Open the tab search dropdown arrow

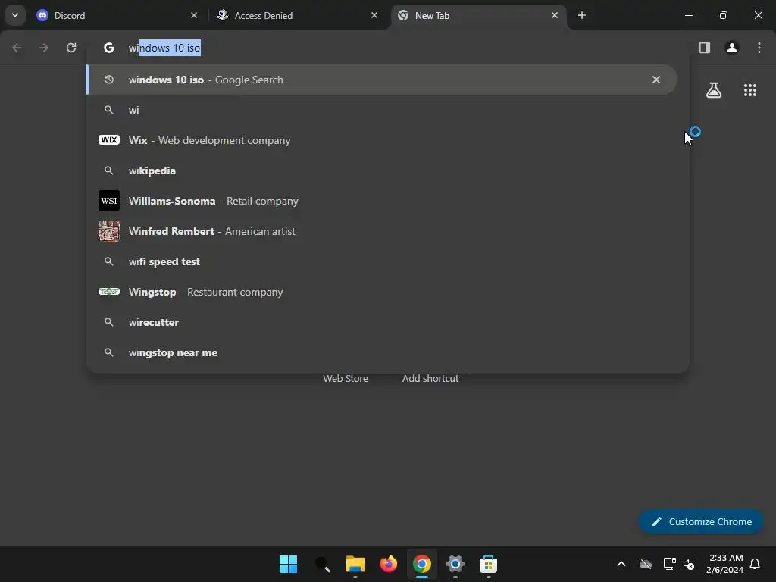15,15
